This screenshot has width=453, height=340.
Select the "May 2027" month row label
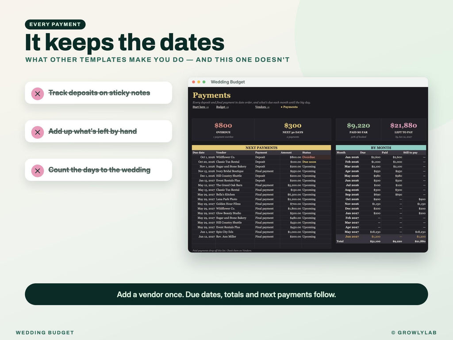tap(352, 232)
